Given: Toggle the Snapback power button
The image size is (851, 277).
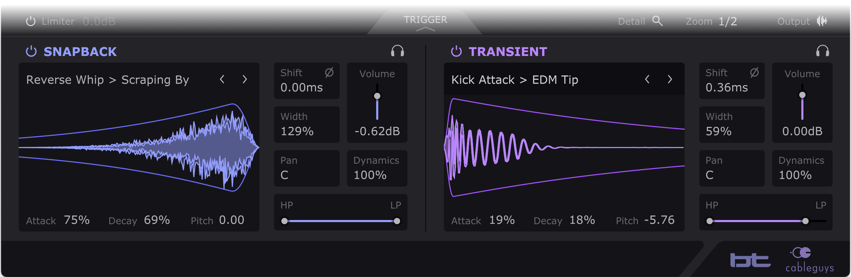Looking at the screenshot, I should tap(31, 51).
